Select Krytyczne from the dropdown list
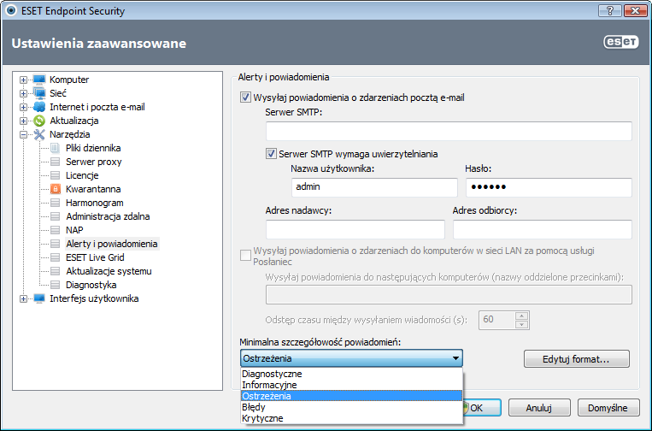The width and height of the screenshot is (652, 431). click(x=351, y=418)
